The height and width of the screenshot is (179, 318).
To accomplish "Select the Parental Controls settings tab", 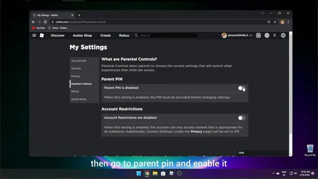I will pos(84,84).
